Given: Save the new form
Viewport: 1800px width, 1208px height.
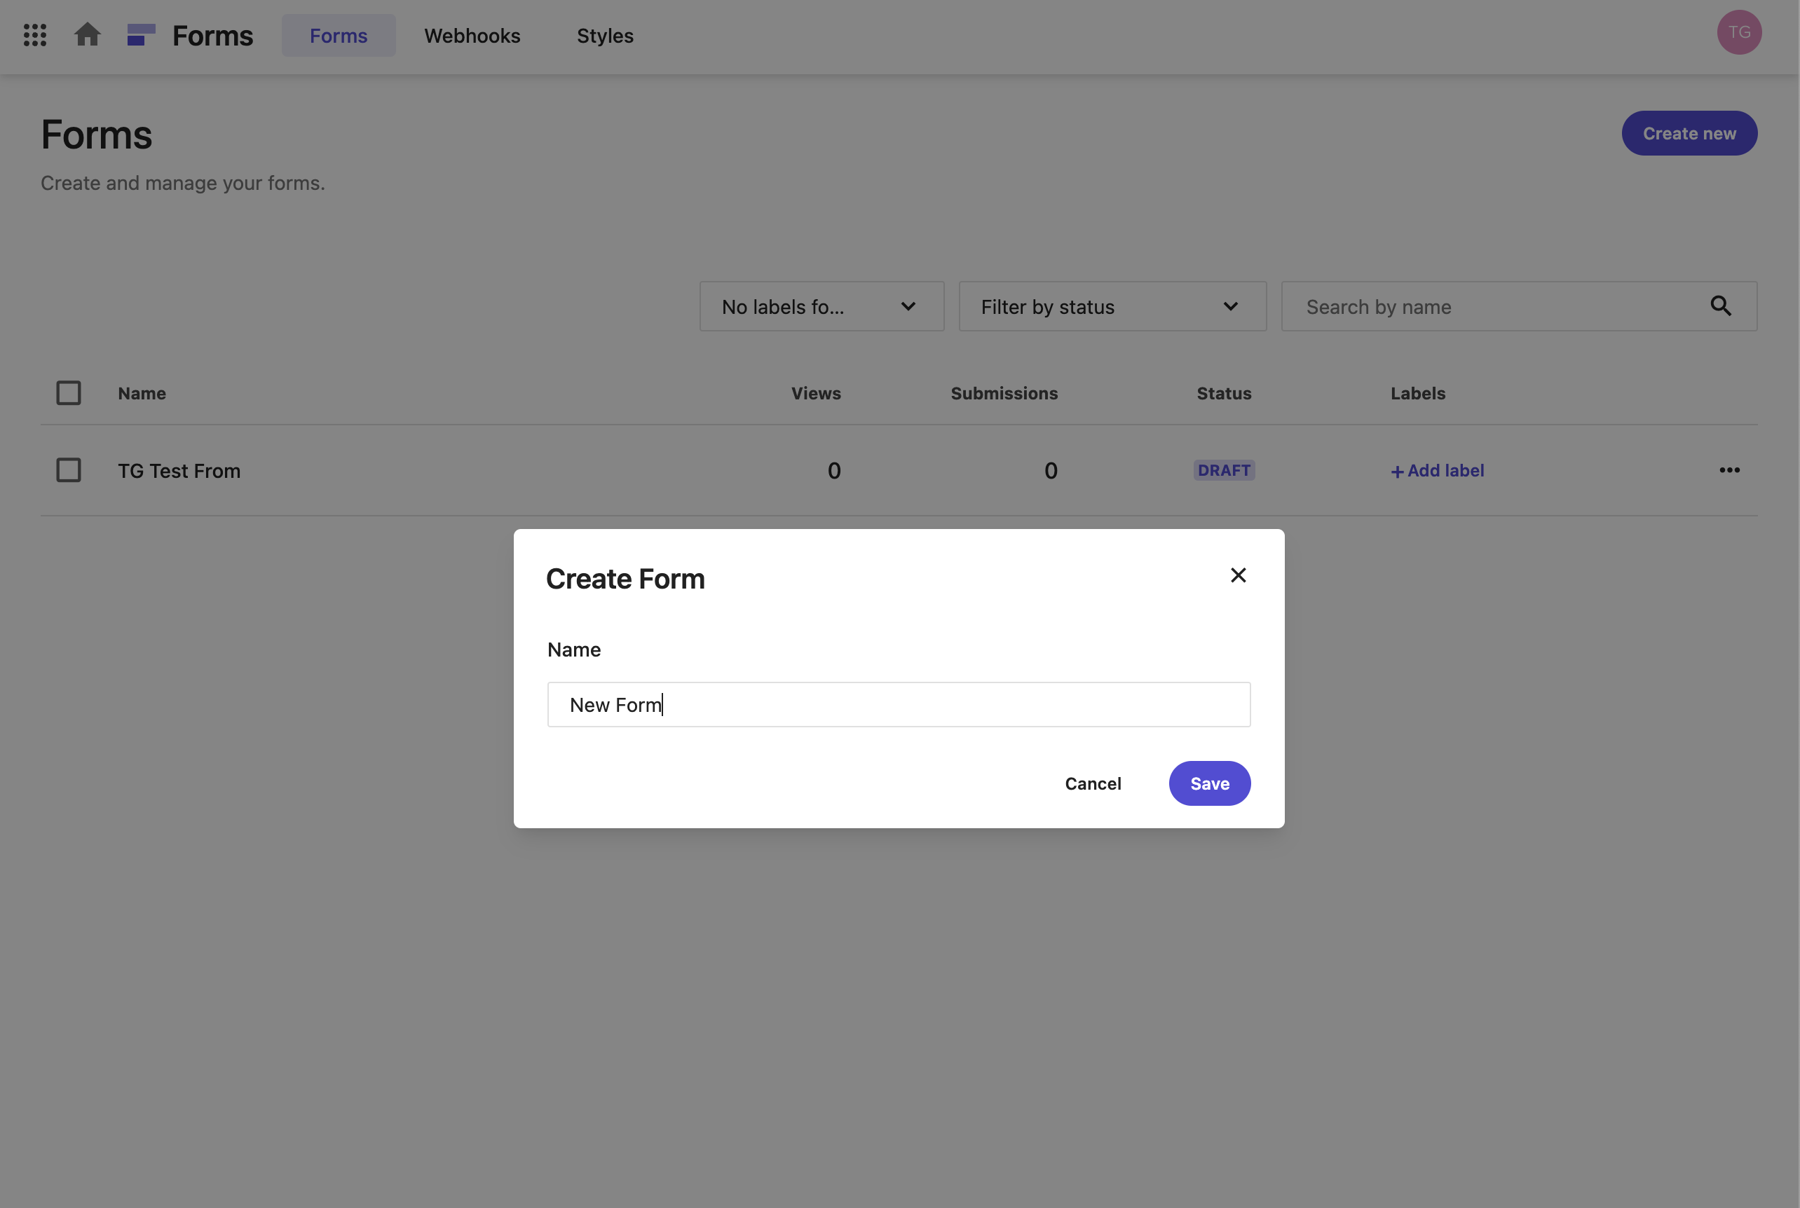Looking at the screenshot, I should [1209, 783].
